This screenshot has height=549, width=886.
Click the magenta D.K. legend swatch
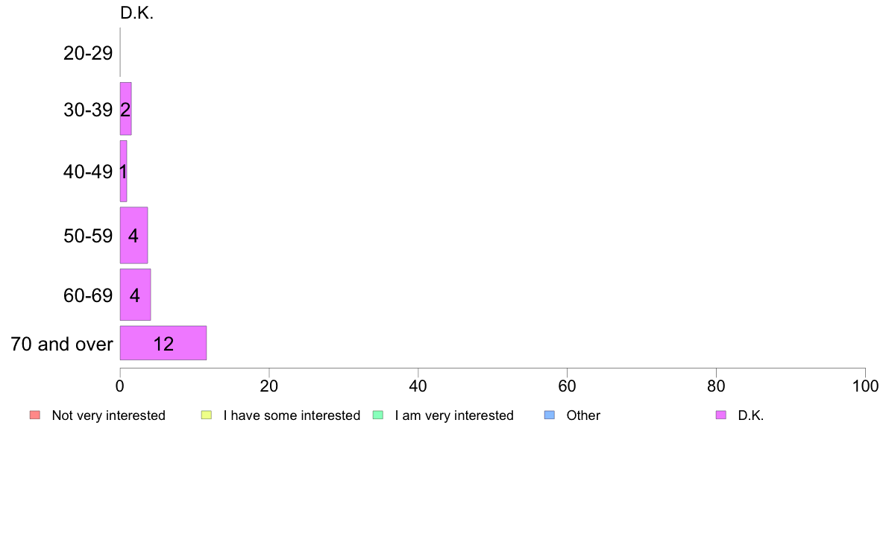pos(721,415)
